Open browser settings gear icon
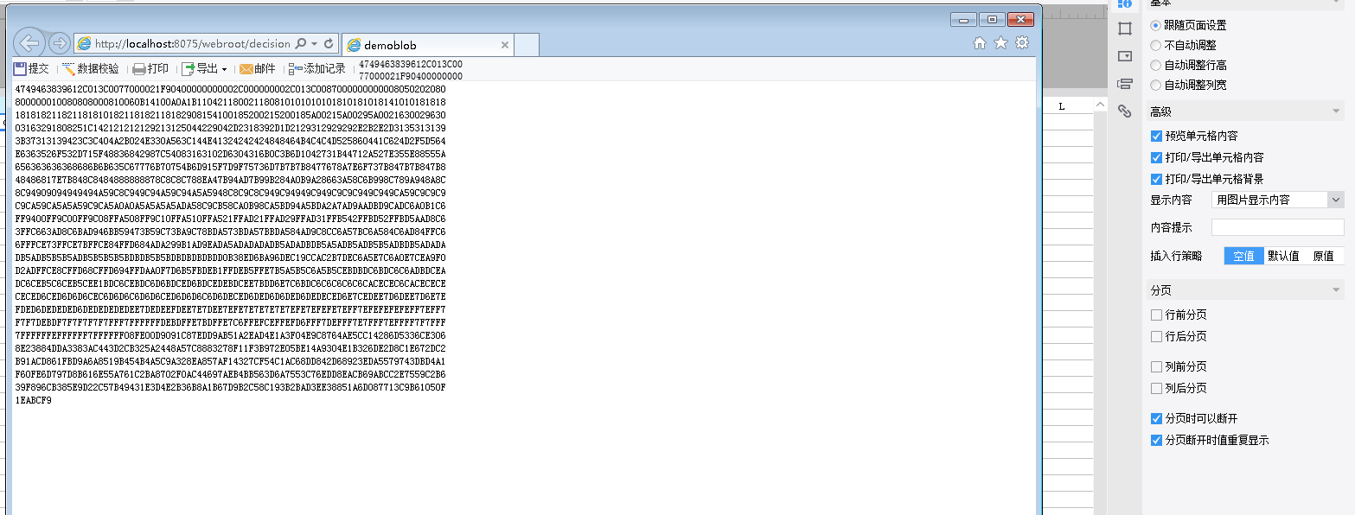The width and height of the screenshot is (1355, 515). 1022,42
